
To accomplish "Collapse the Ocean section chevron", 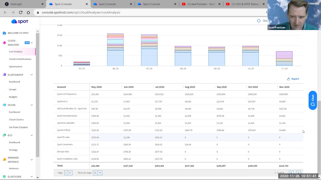I will click(x=32, y=105).
